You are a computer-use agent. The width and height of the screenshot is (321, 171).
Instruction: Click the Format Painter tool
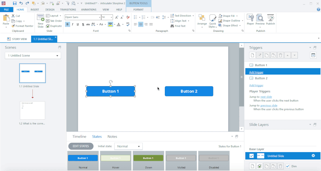22,26
